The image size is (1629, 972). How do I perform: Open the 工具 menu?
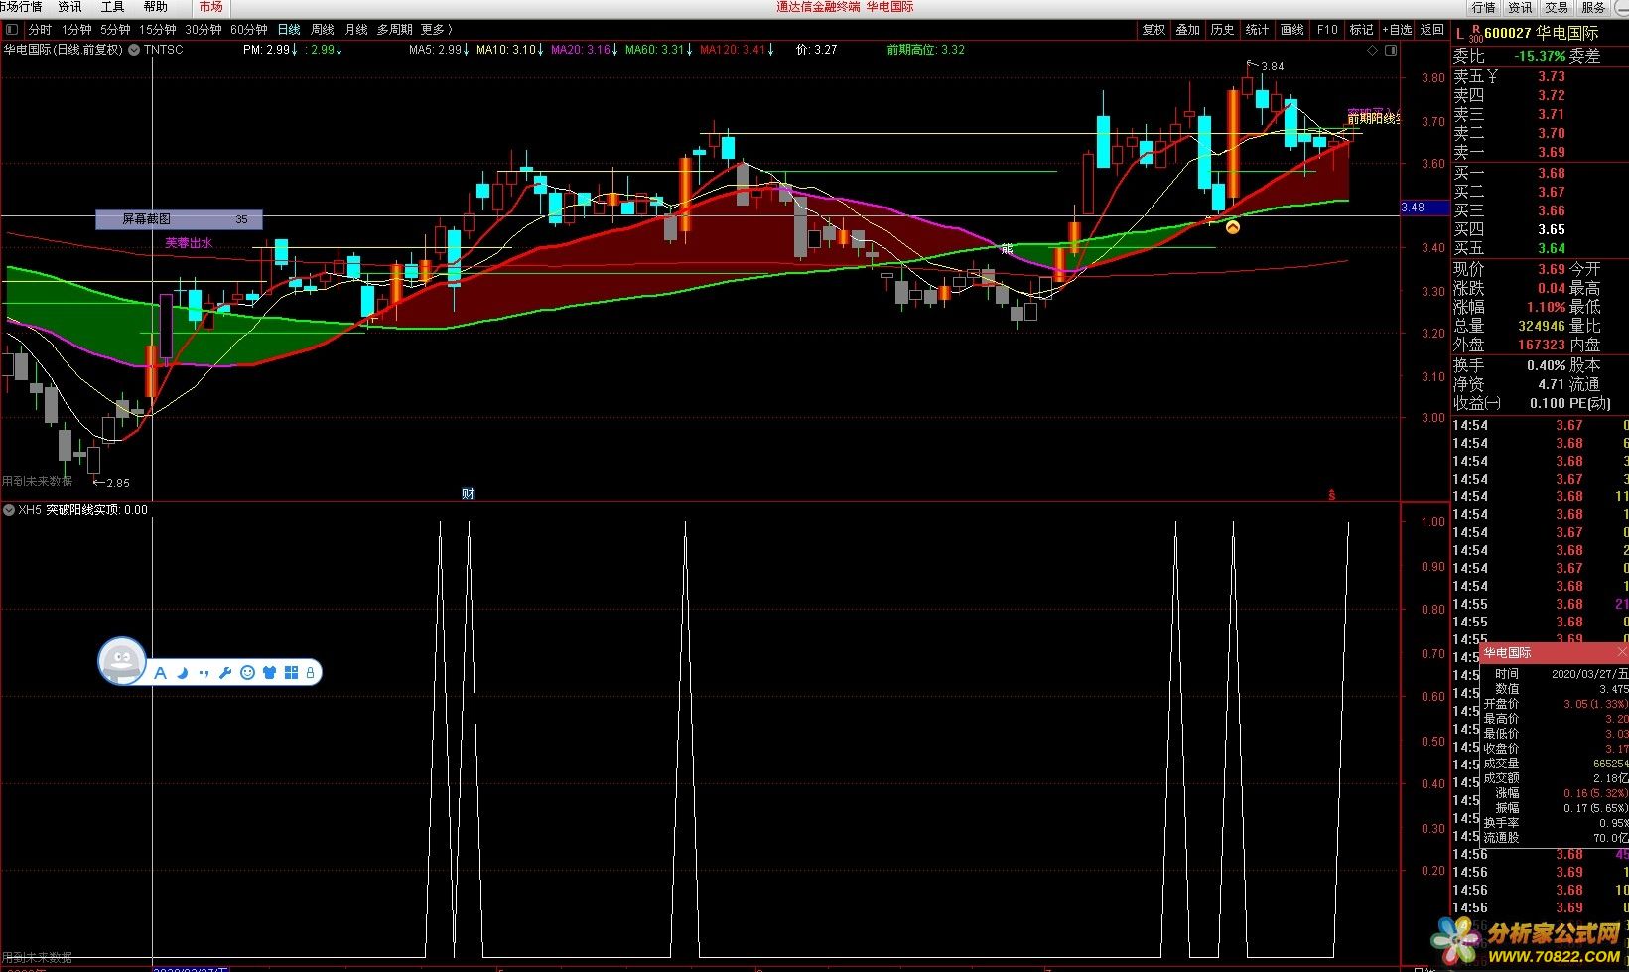coord(112,7)
